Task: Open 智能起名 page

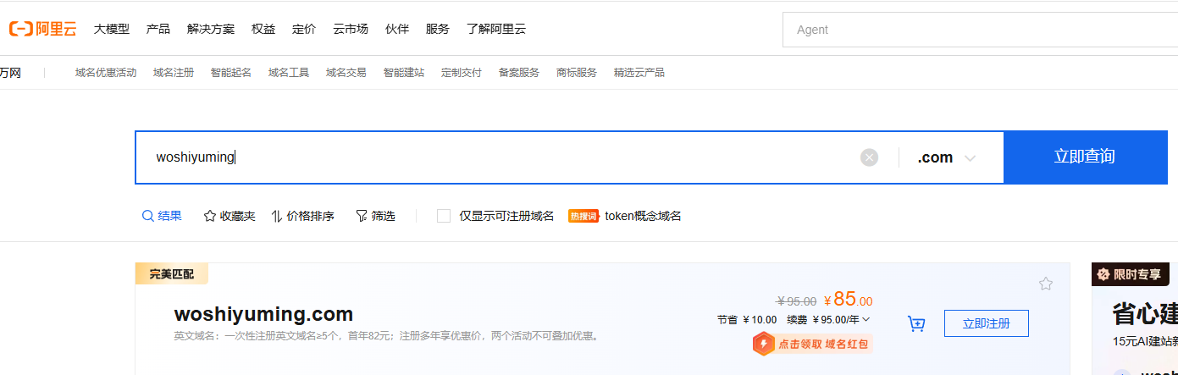Action: (231, 73)
